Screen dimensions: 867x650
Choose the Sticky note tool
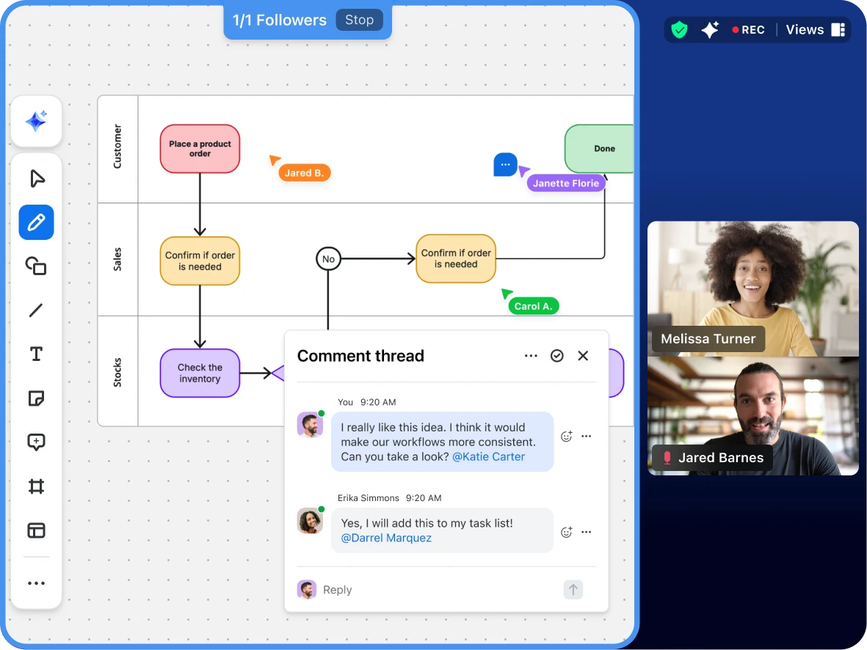click(x=36, y=398)
